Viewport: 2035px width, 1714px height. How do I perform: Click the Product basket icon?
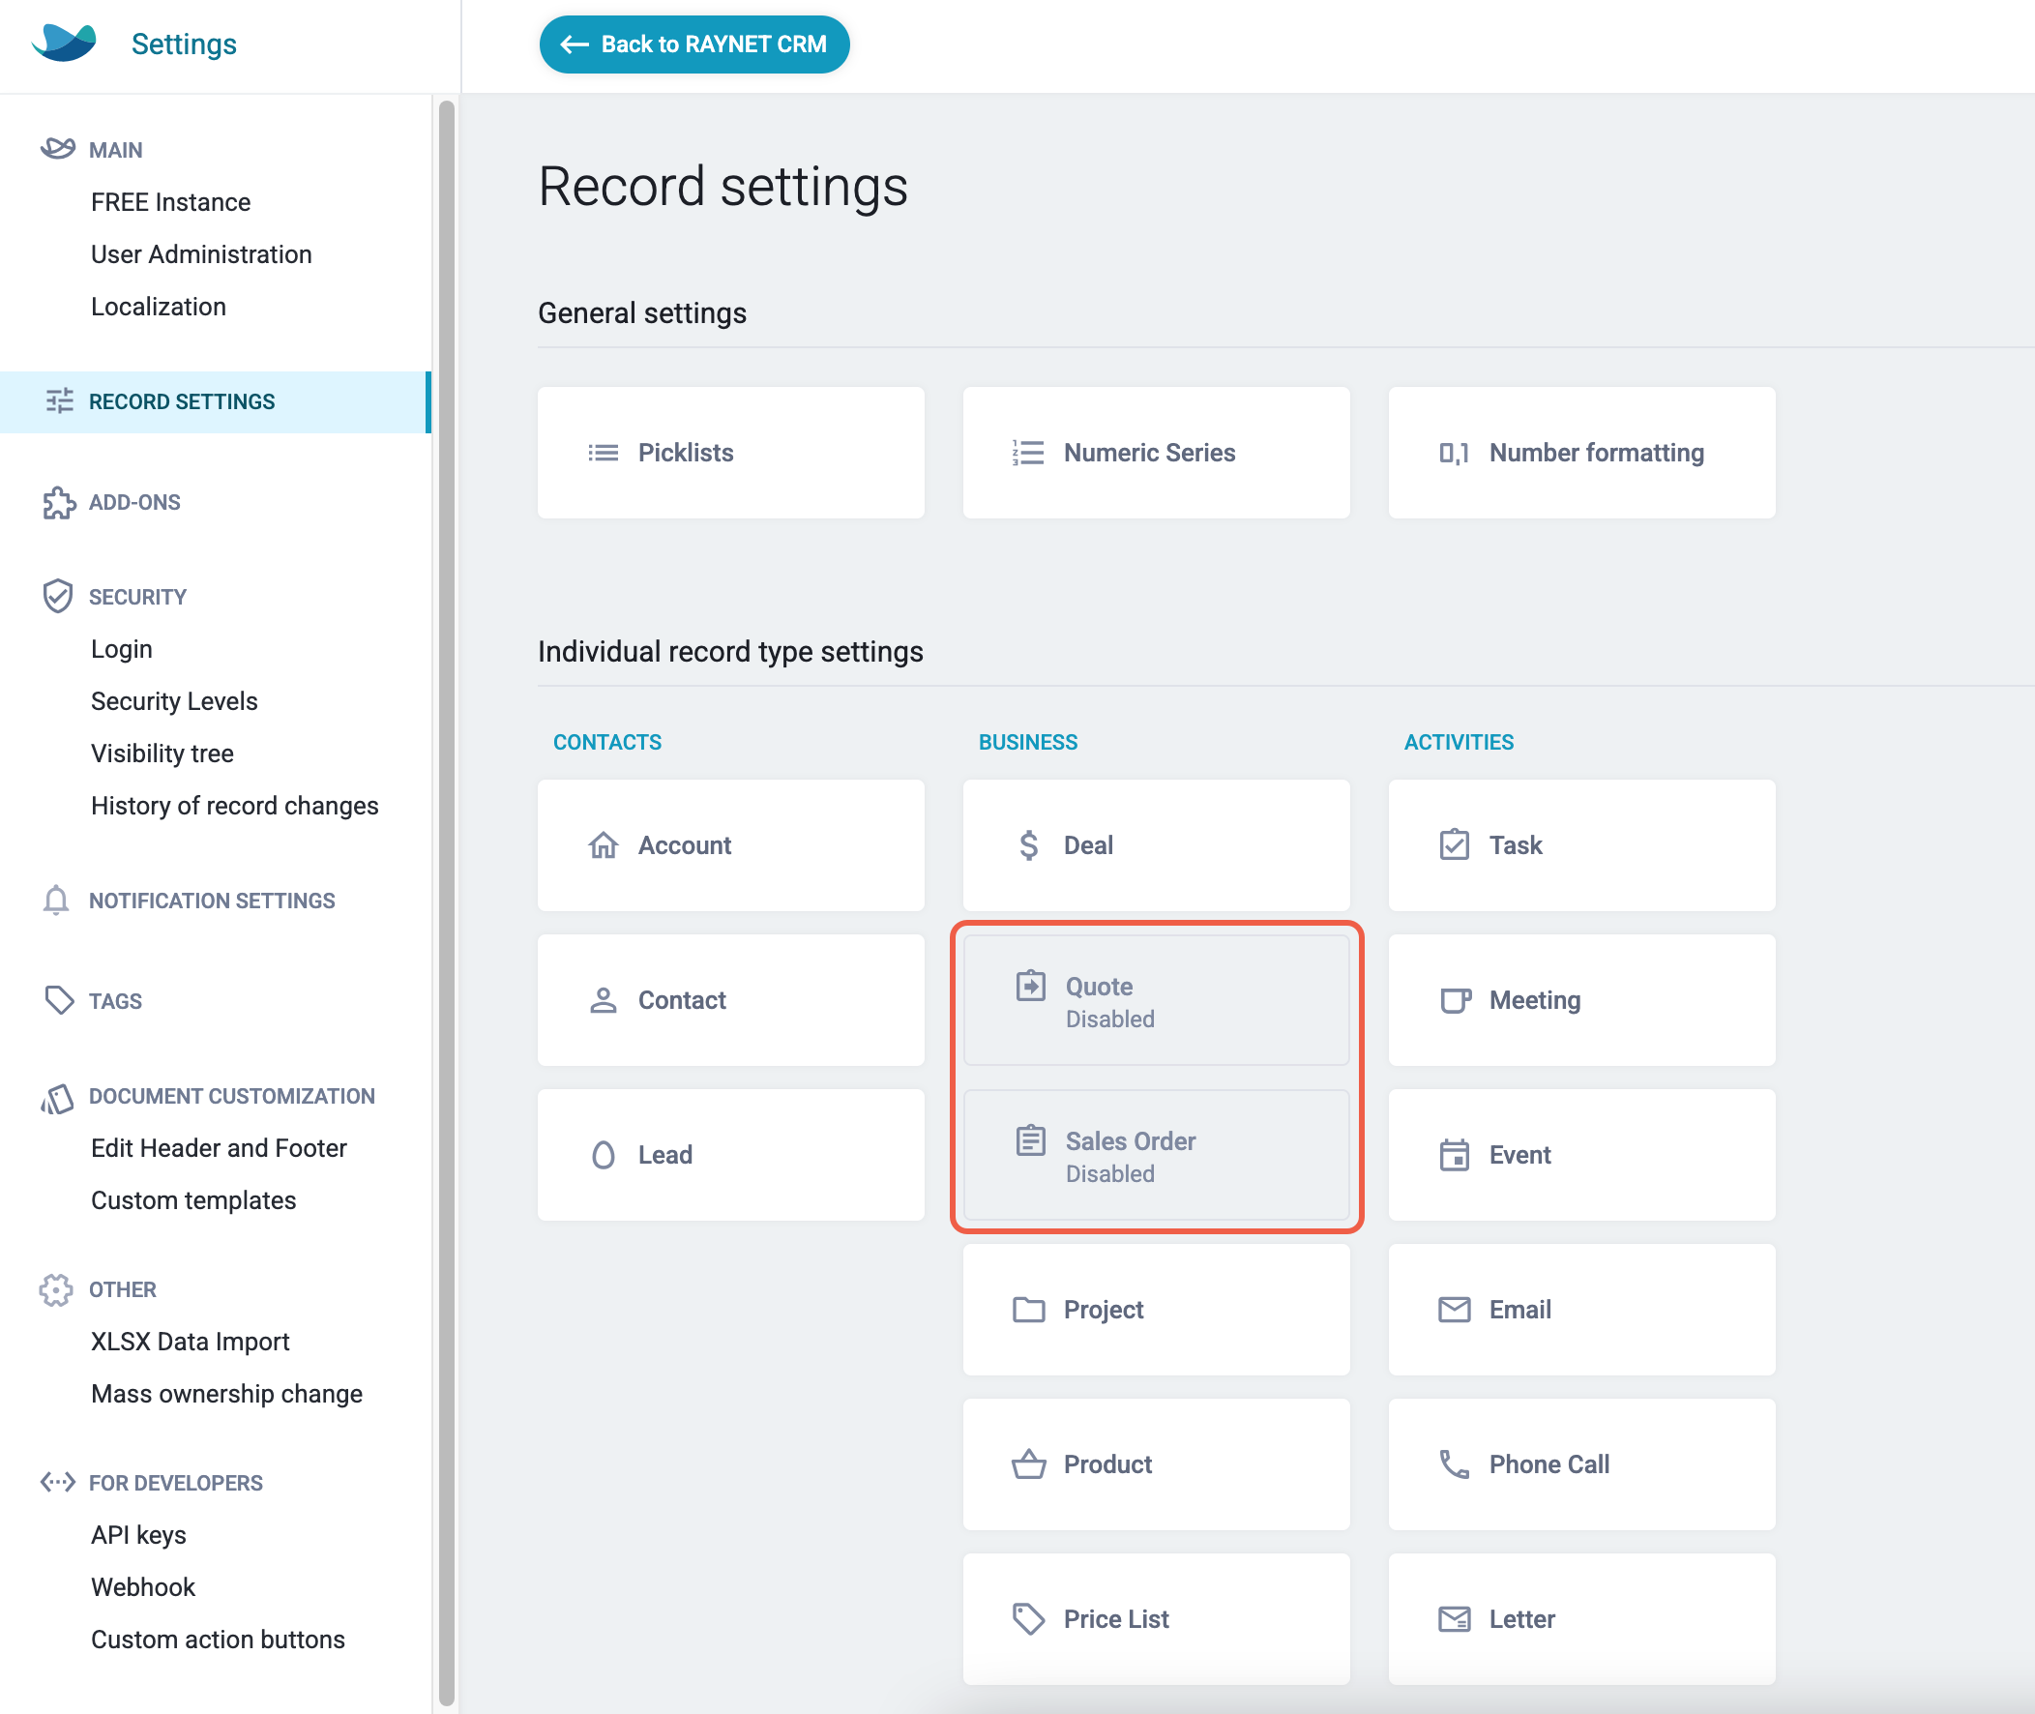pos(1029,1463)
